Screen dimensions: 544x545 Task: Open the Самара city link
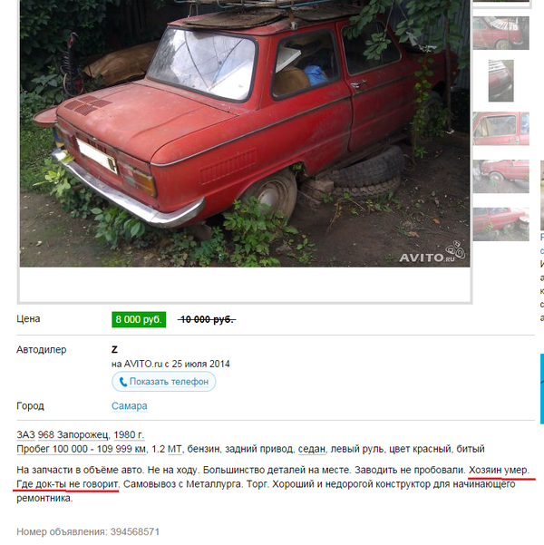[130, 406]
